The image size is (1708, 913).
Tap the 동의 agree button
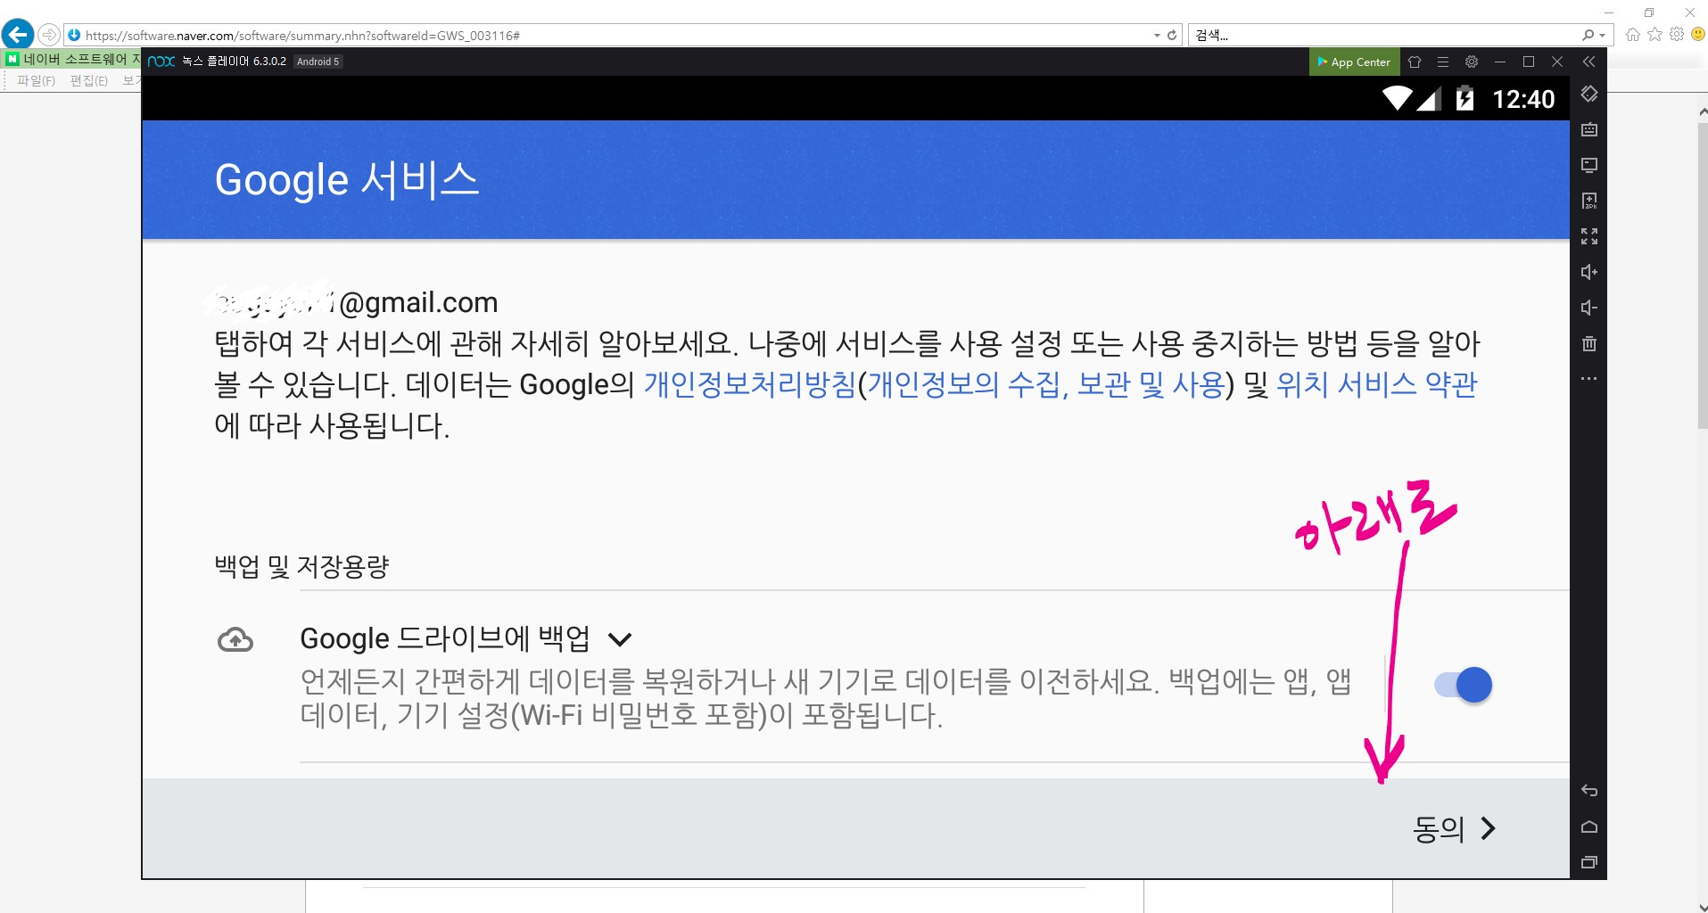pos(1454,829)
